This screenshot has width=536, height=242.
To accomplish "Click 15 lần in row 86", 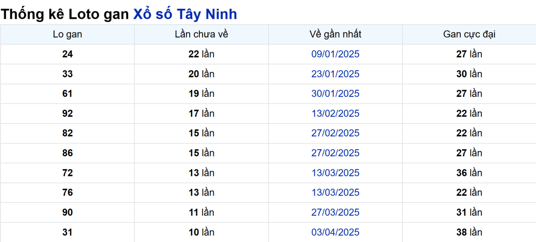I will tap(201, 153).
